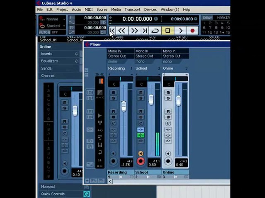Viewport: 265px width, 198px height.
Task: Record enable the Recording channel
Action: (113, 161)
